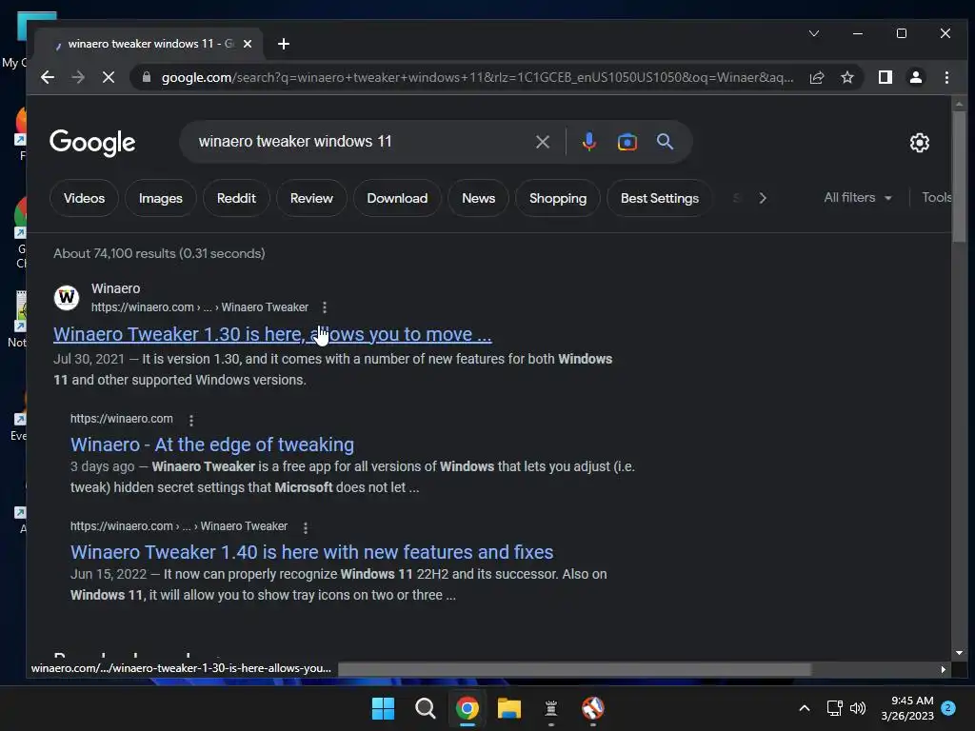The width and height of the screenshot is (975, 731).
Task: Click the Winaero site favicon
Action: point(67,297)
